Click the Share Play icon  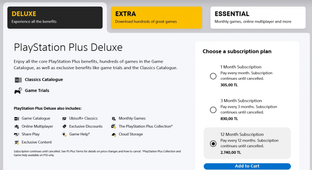pos(16,134)
